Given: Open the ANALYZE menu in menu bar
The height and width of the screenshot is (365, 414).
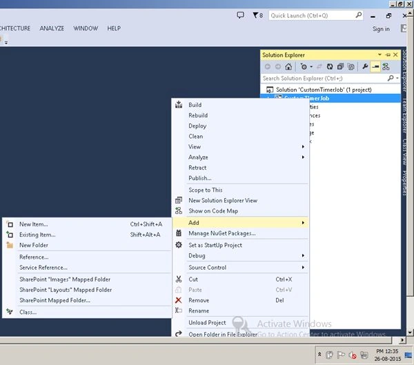Looking at the screenshot, I should 52,28.
